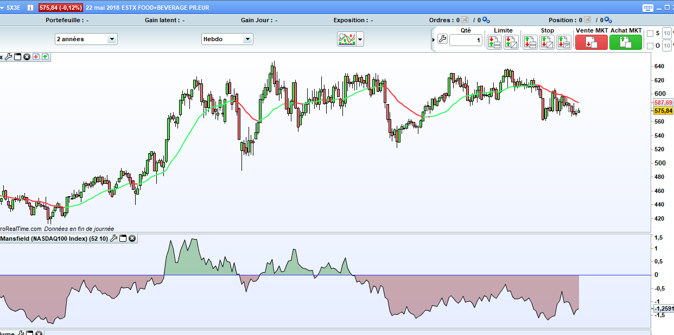Open positions gear settings icon
Screen dimensions: 674x335
click(x=608, y=20)
